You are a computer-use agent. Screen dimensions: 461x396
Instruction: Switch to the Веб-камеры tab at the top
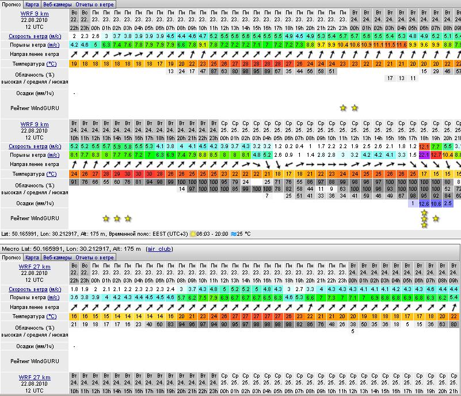(56, 4)
